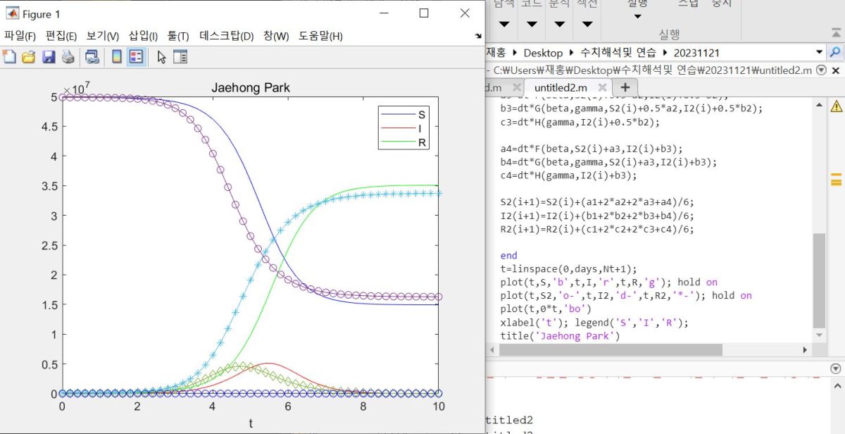Click the code warning triangle indicator
This screenshot has width=845, height=434.
pos(836,106)
